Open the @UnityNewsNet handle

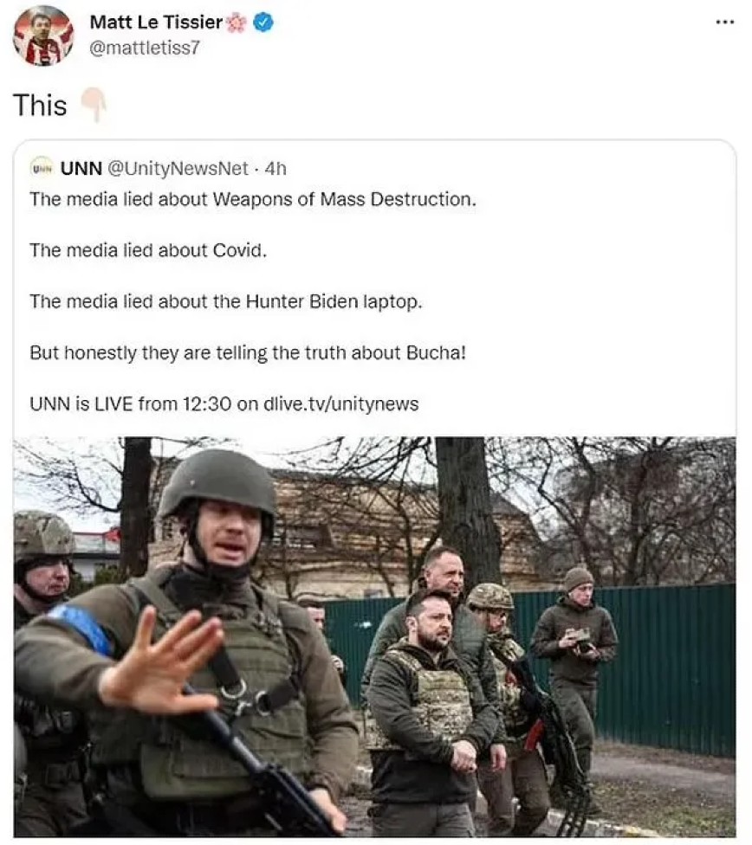tap(178, 169)
